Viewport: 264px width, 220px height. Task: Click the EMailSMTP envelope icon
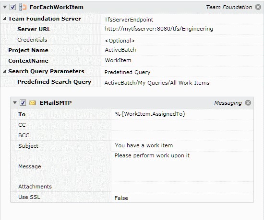tap(32, 103)
